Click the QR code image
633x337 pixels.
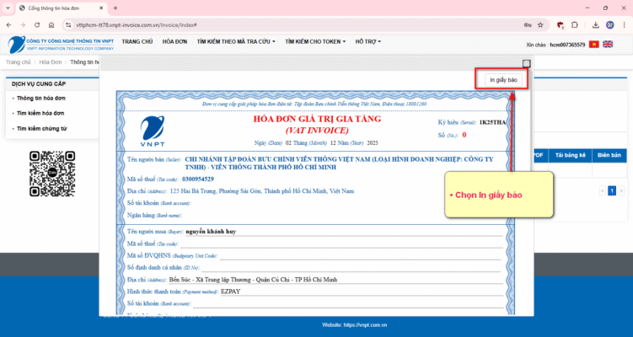[52, 174]
